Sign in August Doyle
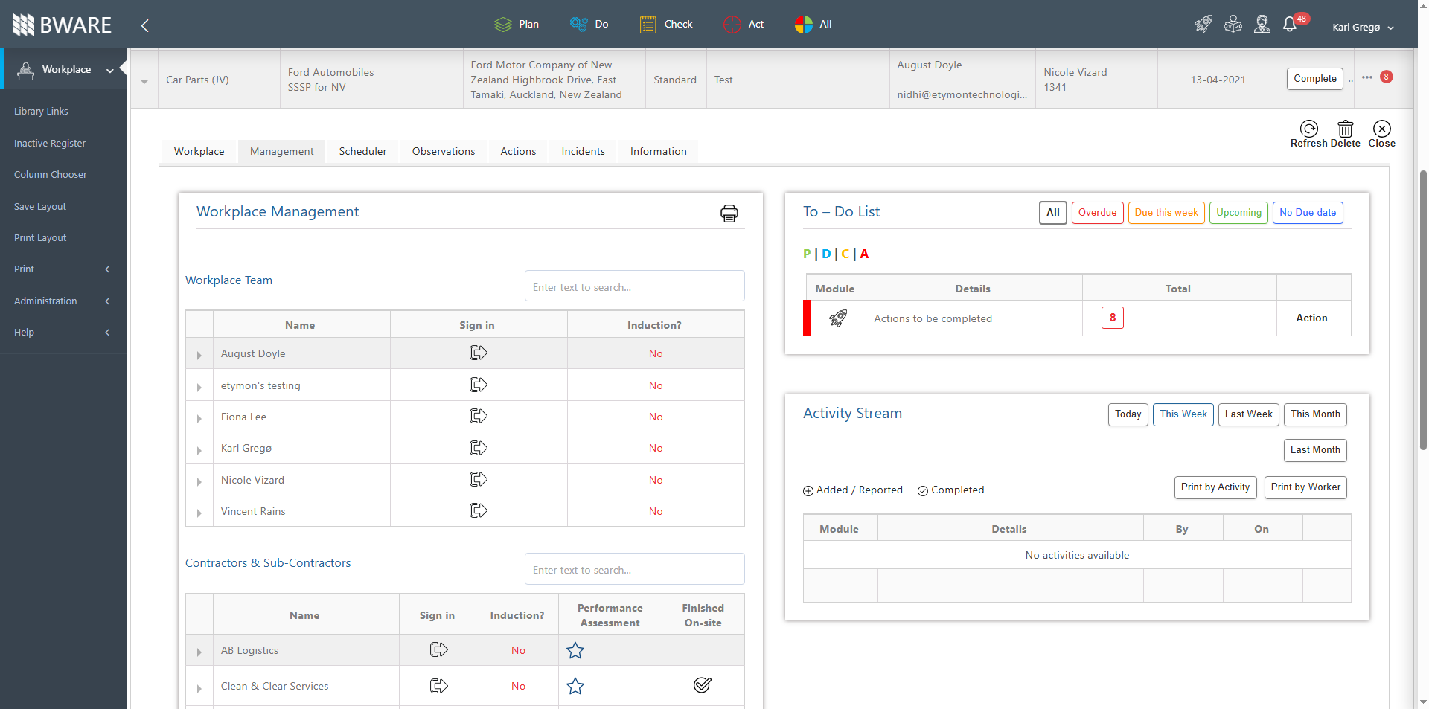 coord(479,353)
